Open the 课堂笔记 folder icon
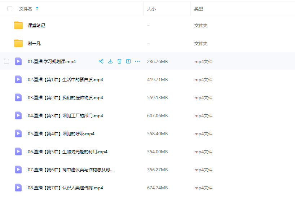The width and height of the screenshot is (295, 198). click(x=18, y=25)
